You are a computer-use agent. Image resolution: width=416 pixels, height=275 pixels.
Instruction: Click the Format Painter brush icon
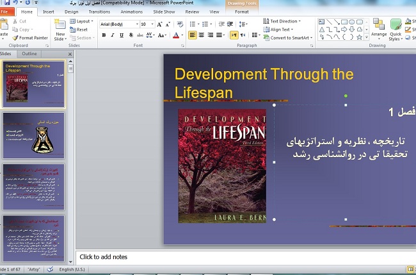pos(15,38)
